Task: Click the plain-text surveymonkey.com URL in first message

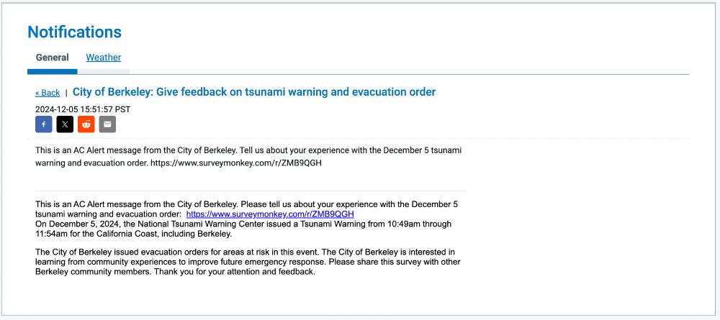Action: [x=236, y=163]
